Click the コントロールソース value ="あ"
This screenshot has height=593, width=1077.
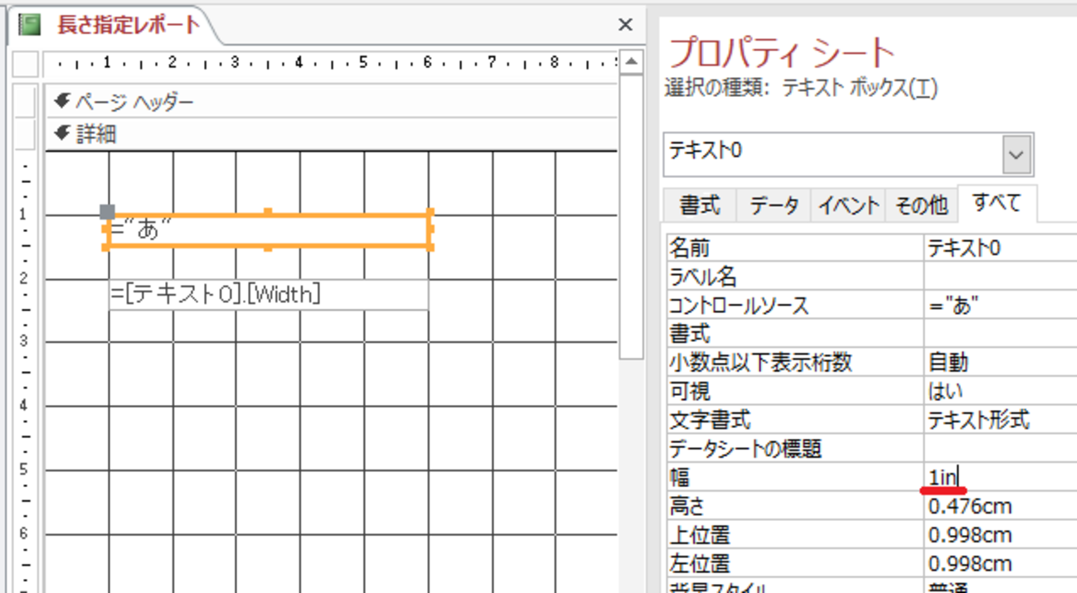(x=1000, y=306)
